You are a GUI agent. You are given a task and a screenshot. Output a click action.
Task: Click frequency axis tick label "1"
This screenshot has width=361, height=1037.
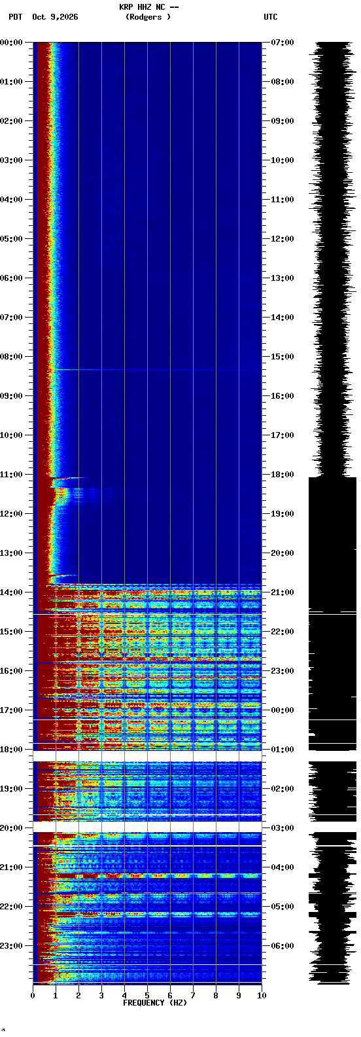click(56, 996)
